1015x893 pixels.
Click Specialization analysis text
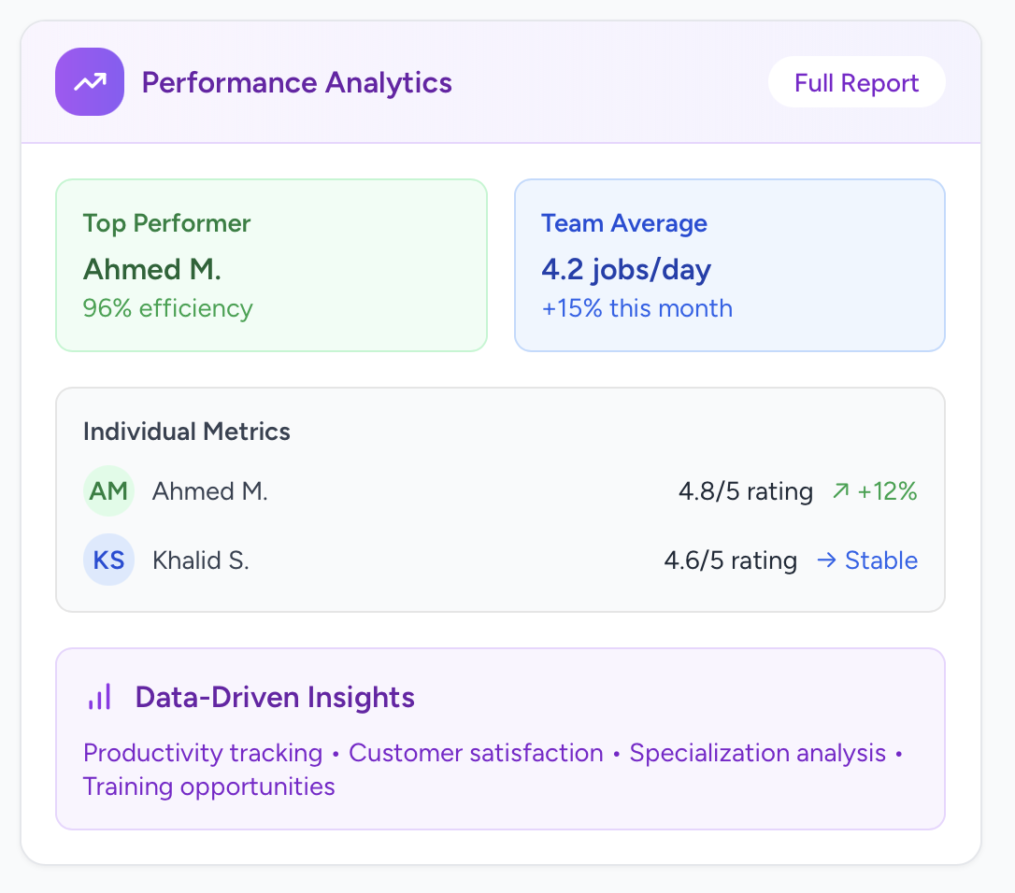(x=757, y=753)
